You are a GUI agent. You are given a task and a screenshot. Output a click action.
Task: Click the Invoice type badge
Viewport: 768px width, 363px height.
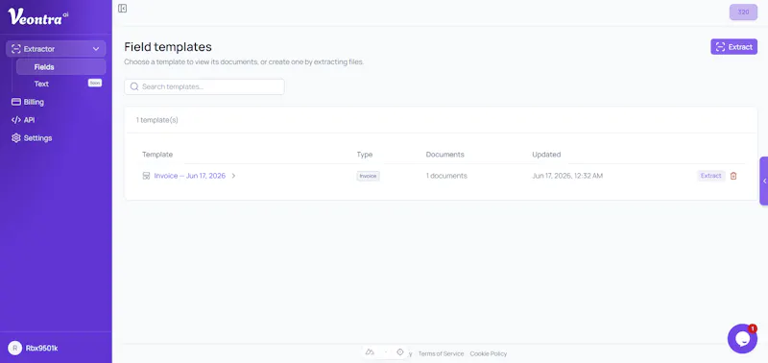(x=368, y=176)
